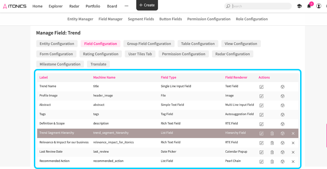Remove Last Review Date using X icon
Viewport: 327px width, 169px height.
click(x=293, y=152)
